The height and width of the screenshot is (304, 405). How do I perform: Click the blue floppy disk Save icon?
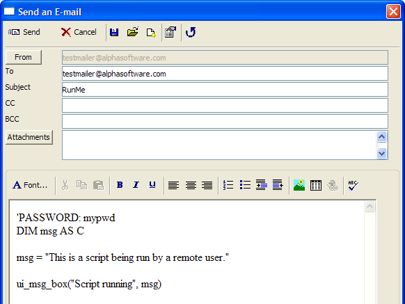point(114,32)
